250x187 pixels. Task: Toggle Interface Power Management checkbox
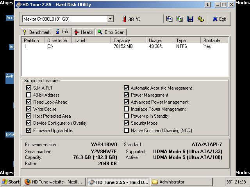[126, 109]
